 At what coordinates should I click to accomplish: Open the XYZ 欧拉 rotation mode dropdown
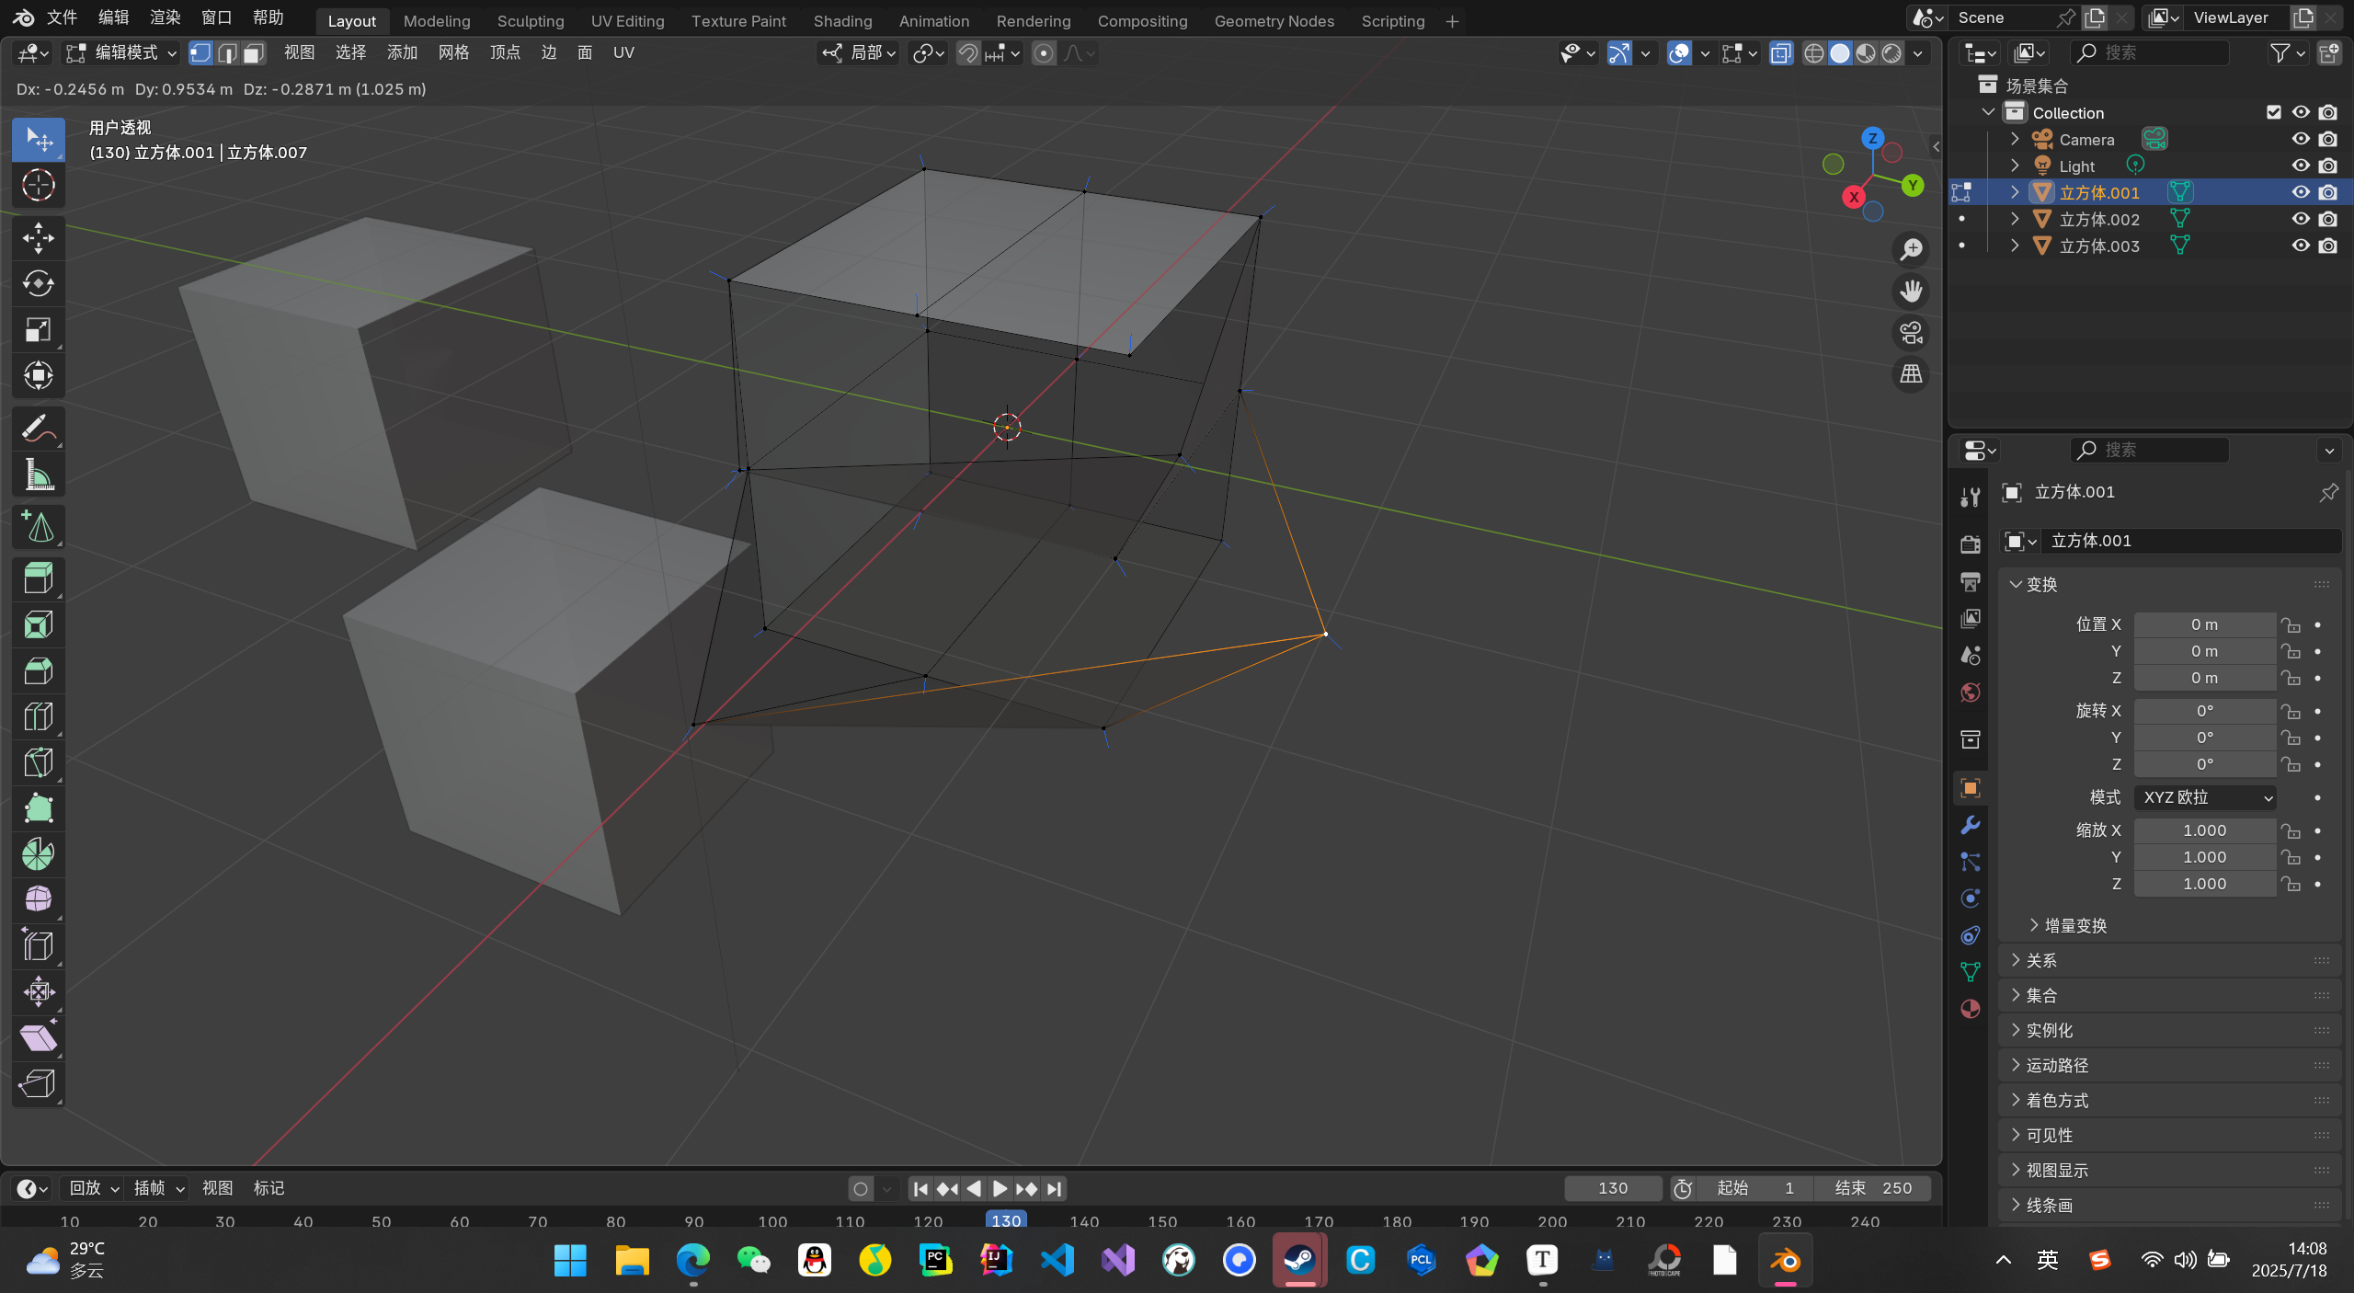click(x=2205, y=797)
